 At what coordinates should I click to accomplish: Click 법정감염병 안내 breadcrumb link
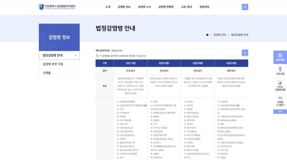coord(240,35)
